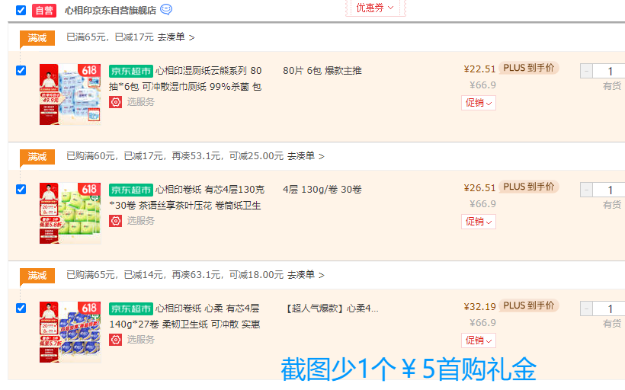Open 心相印京东自营旗舰店 store link

[111, 11]
